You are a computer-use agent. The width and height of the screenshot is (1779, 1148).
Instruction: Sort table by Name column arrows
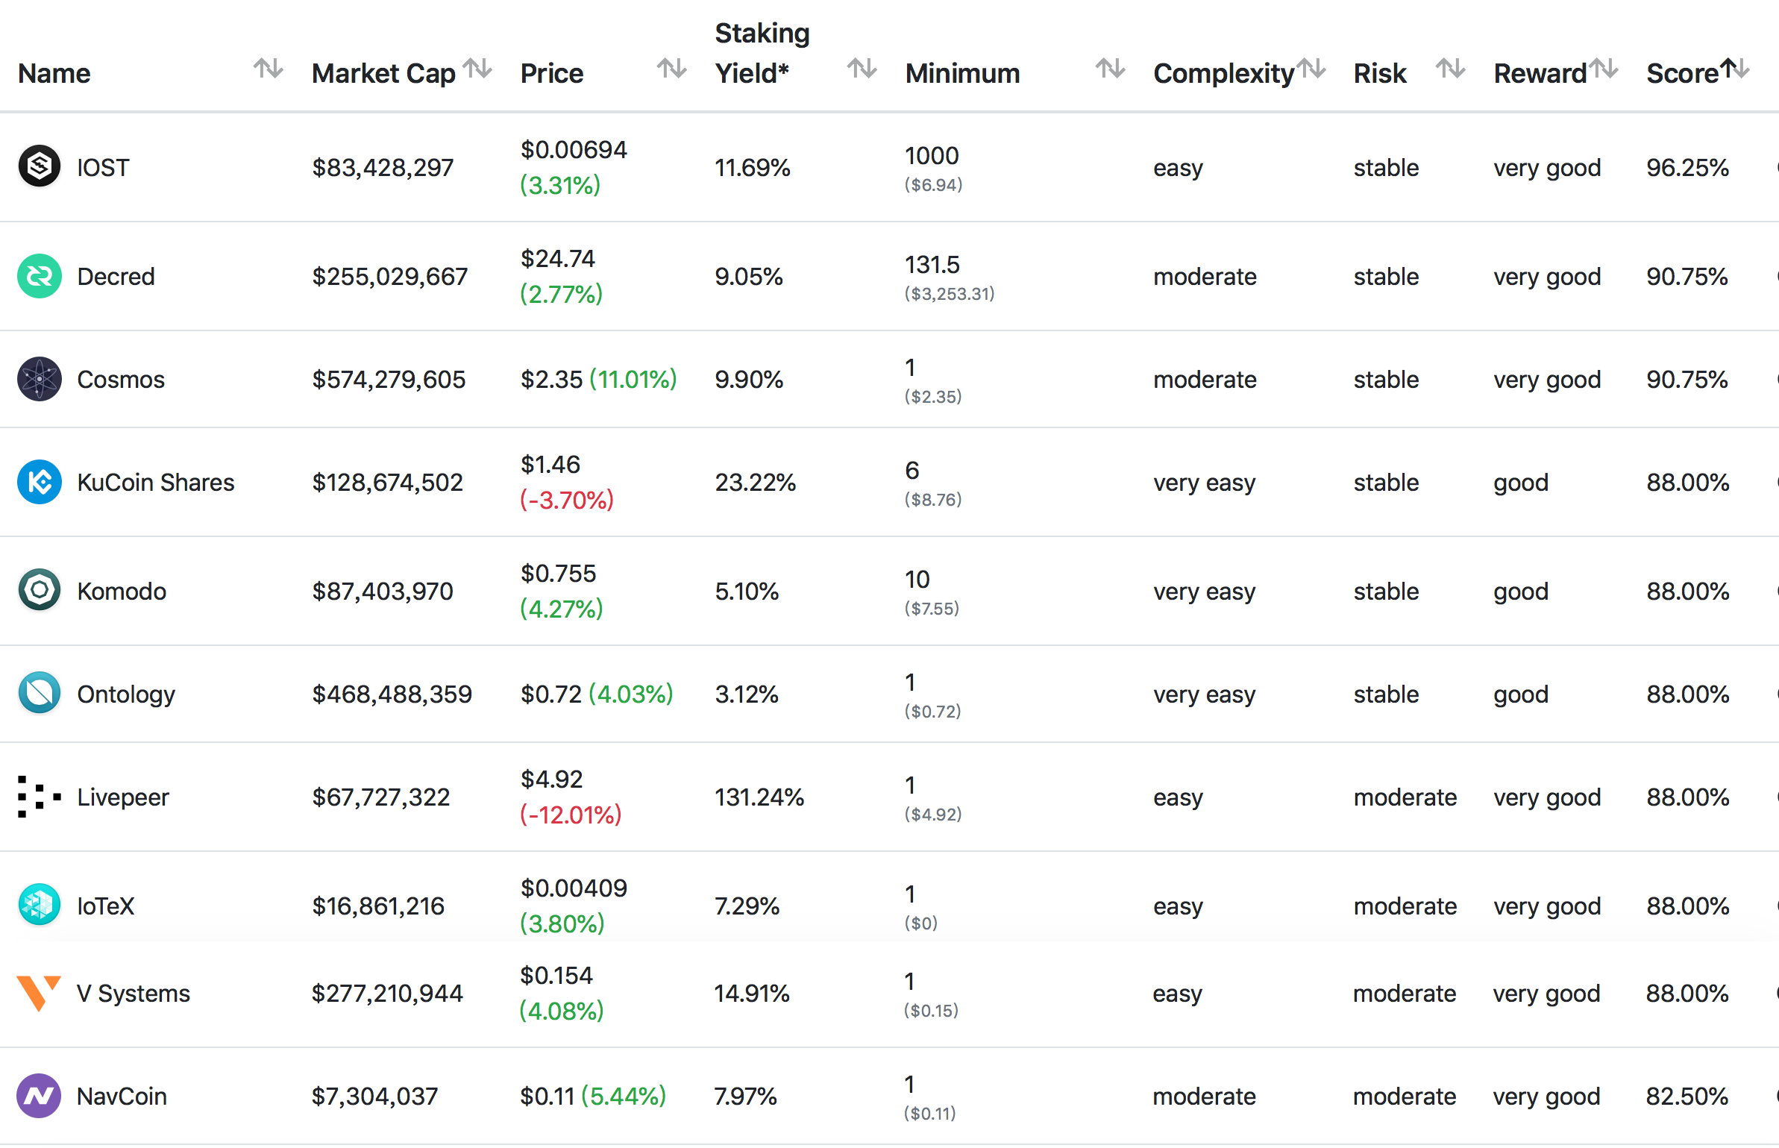click(x=268, y=69)
